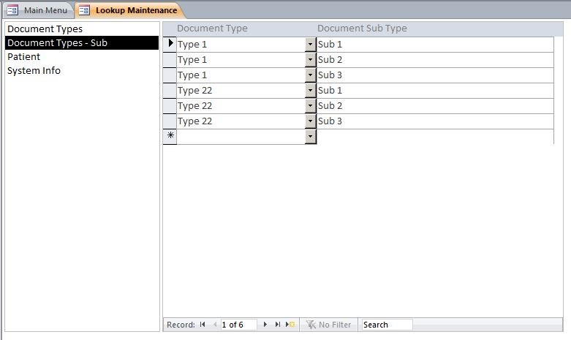The height and width of the screenshot is (340, 571).
Task: Click the current record selector arrow
Action: click(170, 44)
